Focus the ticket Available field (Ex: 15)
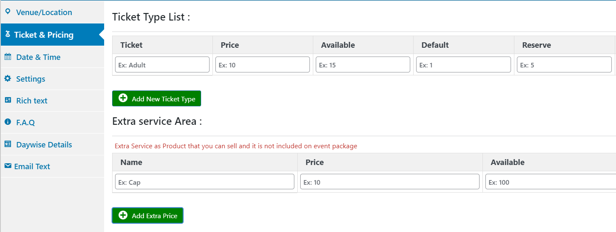Image resolution: width=616 pixels, height=232 pixels. coord(363,64)
